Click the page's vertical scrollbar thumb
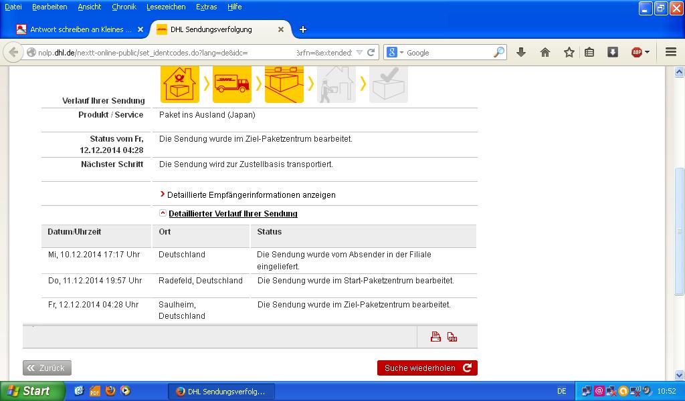This screenshot has width=685, height=401. 680,231
